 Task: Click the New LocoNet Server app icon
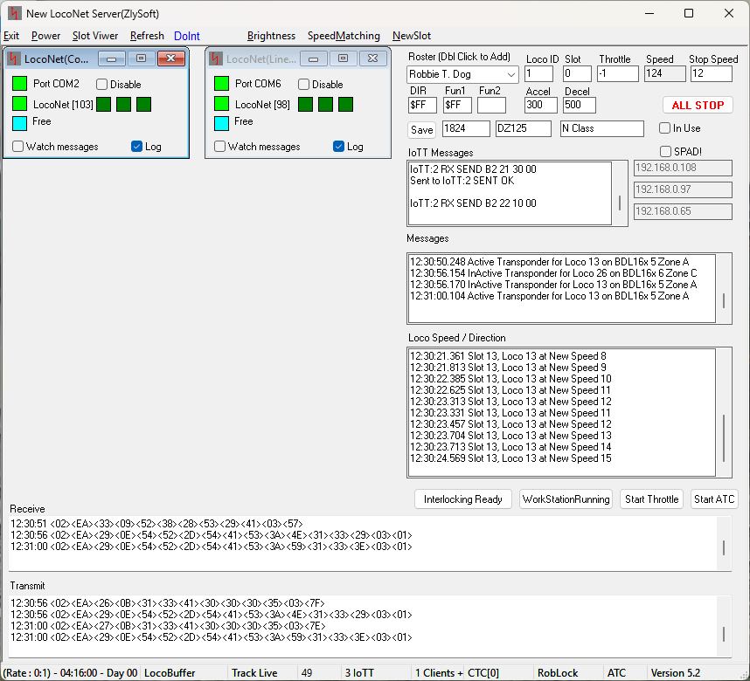click(14, 13)
